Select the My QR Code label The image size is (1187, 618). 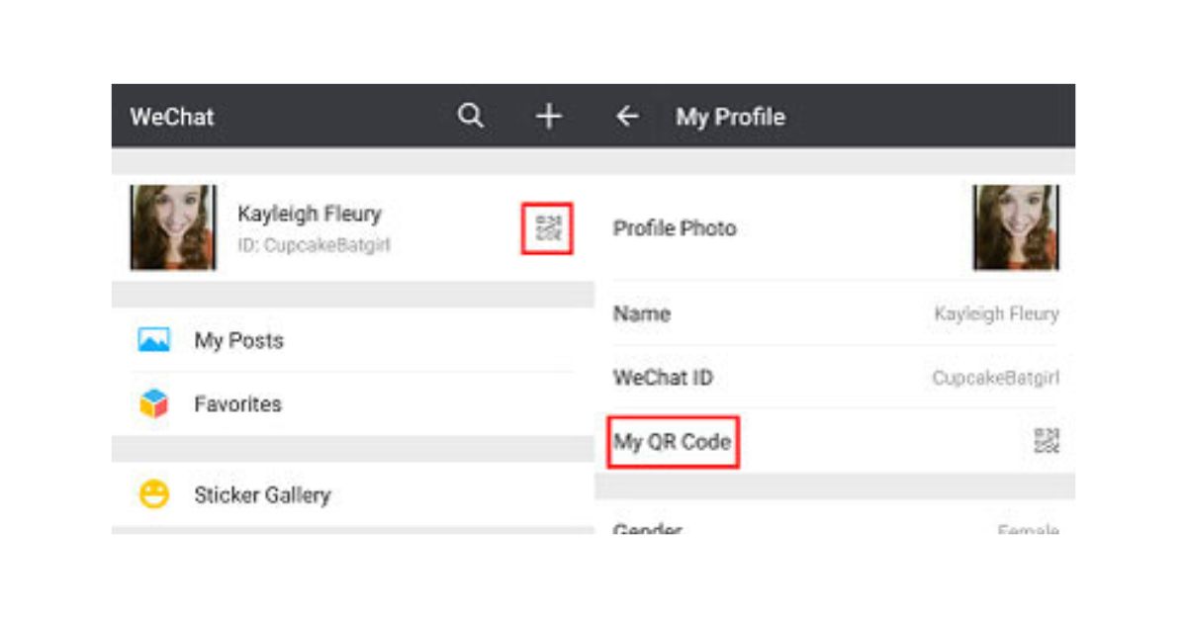tap(673, 441)
